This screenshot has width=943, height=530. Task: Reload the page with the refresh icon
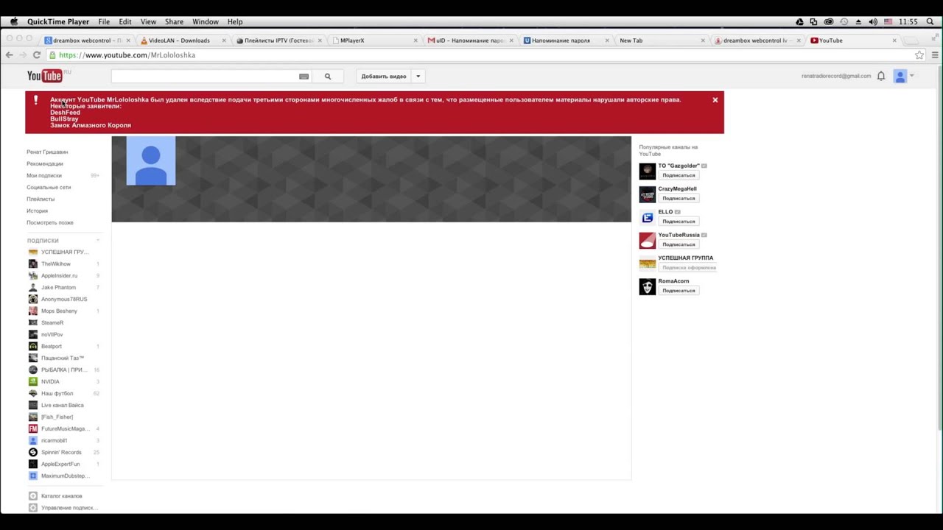pos(36,55)
